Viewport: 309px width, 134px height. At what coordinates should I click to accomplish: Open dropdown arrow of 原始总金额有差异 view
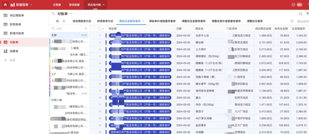point(143,21)
